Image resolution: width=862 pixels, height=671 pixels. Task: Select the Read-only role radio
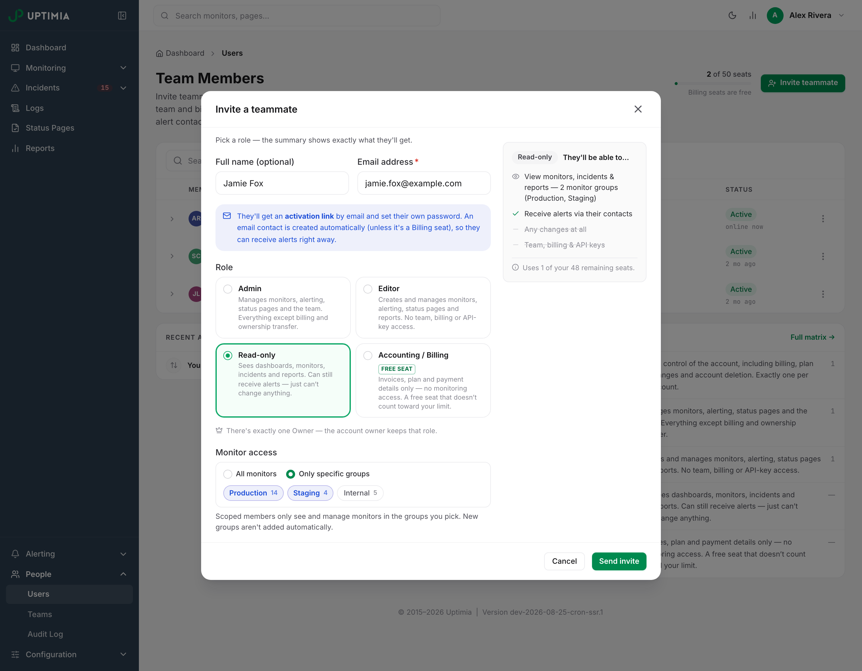pos(228,356)
